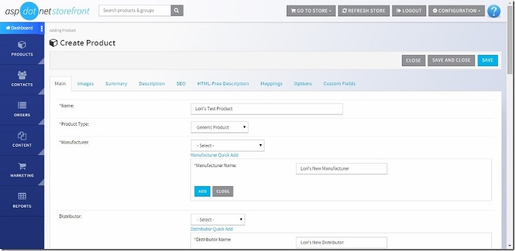Switch to the Description tab
Viewport: 515px width, 251px height.
coord(152,84)
